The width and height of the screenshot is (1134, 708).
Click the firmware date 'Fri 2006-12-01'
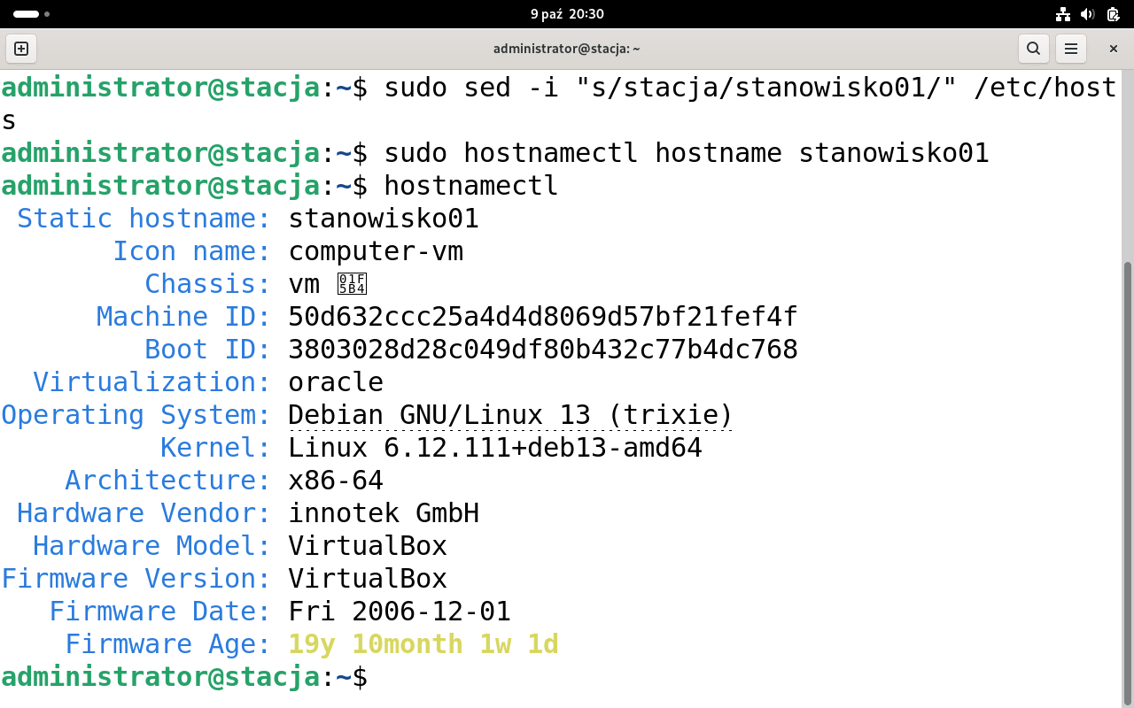coord(400,612)
